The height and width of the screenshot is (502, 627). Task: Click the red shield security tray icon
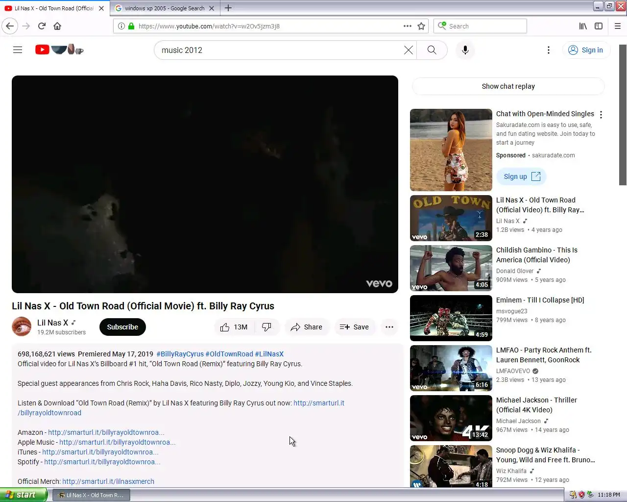581,495
